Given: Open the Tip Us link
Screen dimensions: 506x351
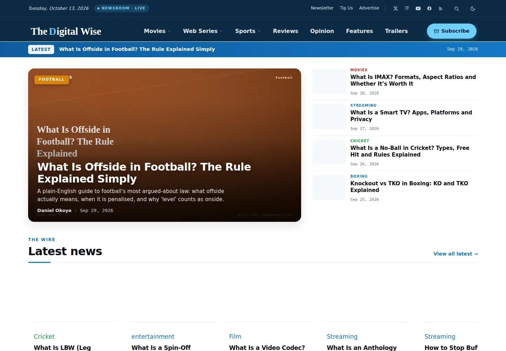Looking at the screenshot, I should [x=346, y=8].
